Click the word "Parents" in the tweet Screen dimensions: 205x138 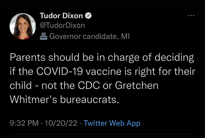[x=28, y=58]
